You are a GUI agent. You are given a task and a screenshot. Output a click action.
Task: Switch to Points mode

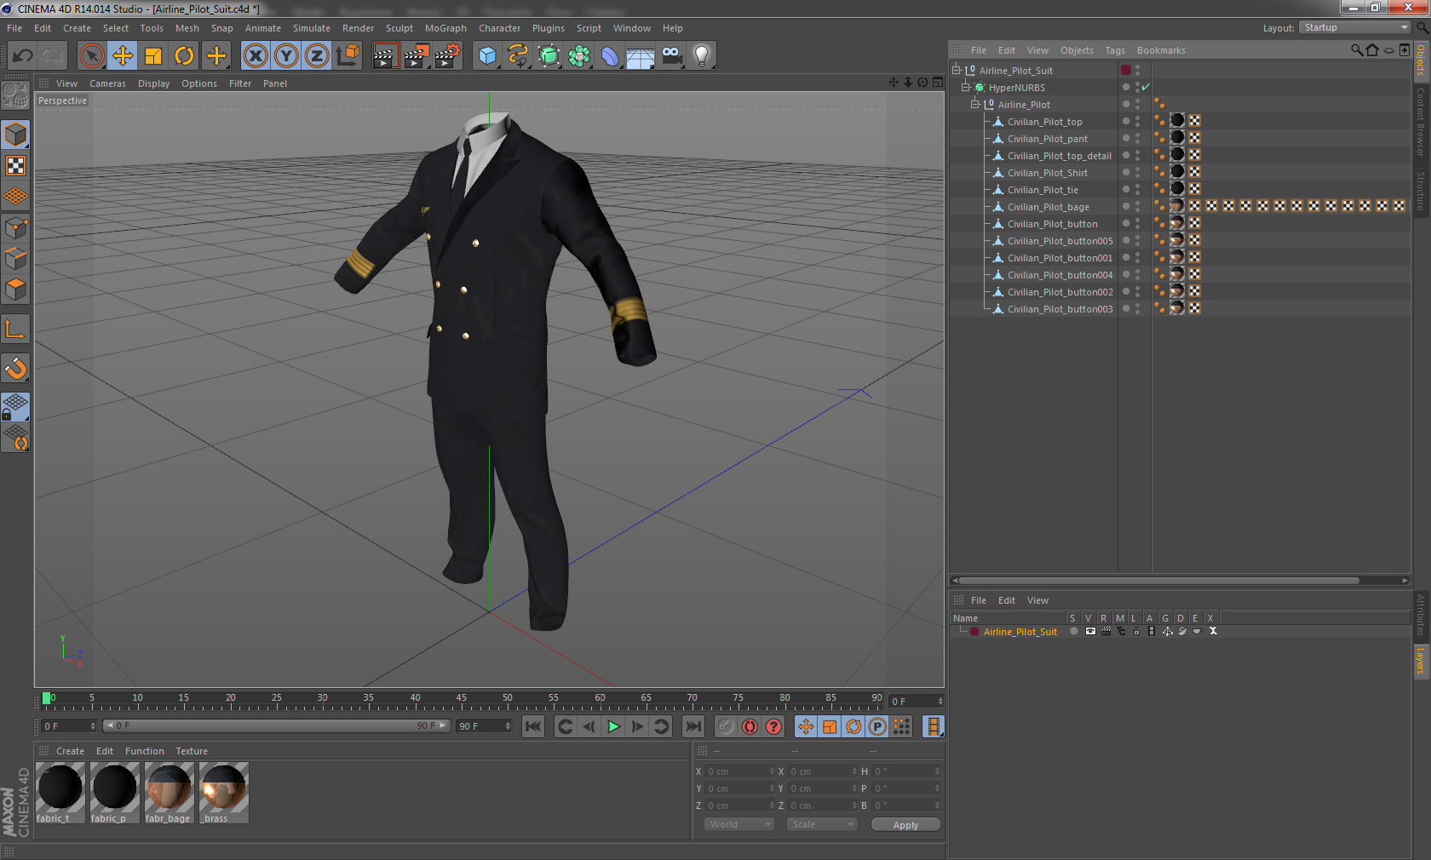coord(16,228)
